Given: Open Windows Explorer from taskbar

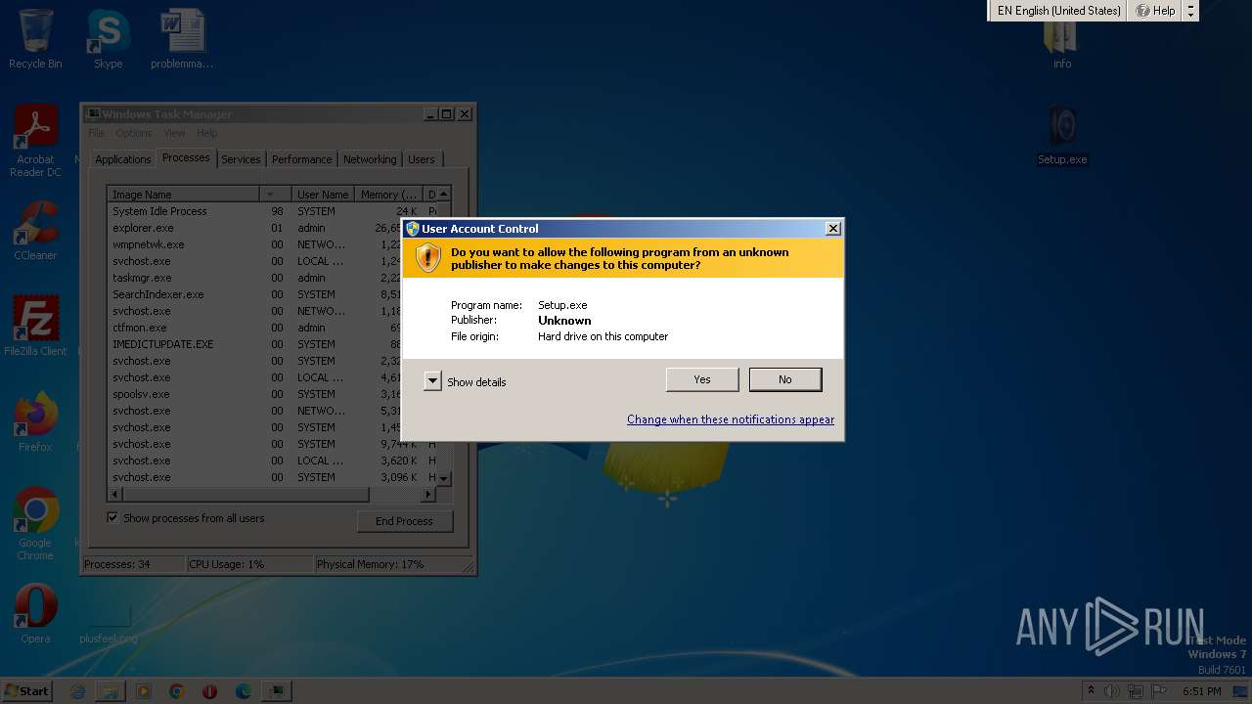Looking at the screenshot, I should click(111, 691).
